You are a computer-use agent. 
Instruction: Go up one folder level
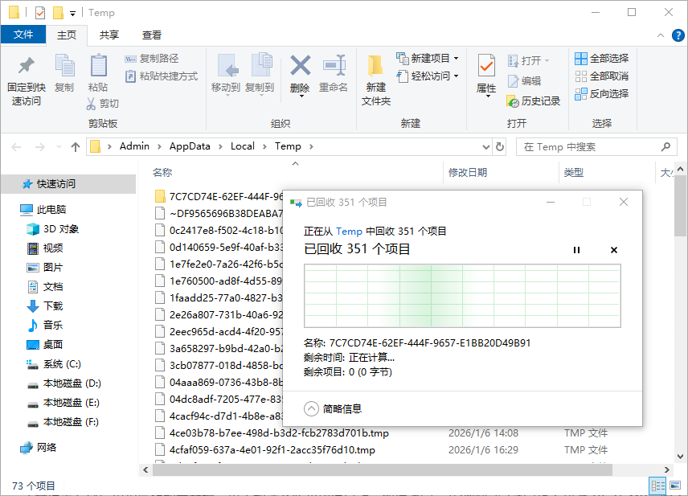76,147
